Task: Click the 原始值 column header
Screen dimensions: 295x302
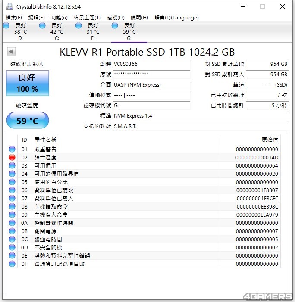Action: pyautogui.click(x=250, y=140)
